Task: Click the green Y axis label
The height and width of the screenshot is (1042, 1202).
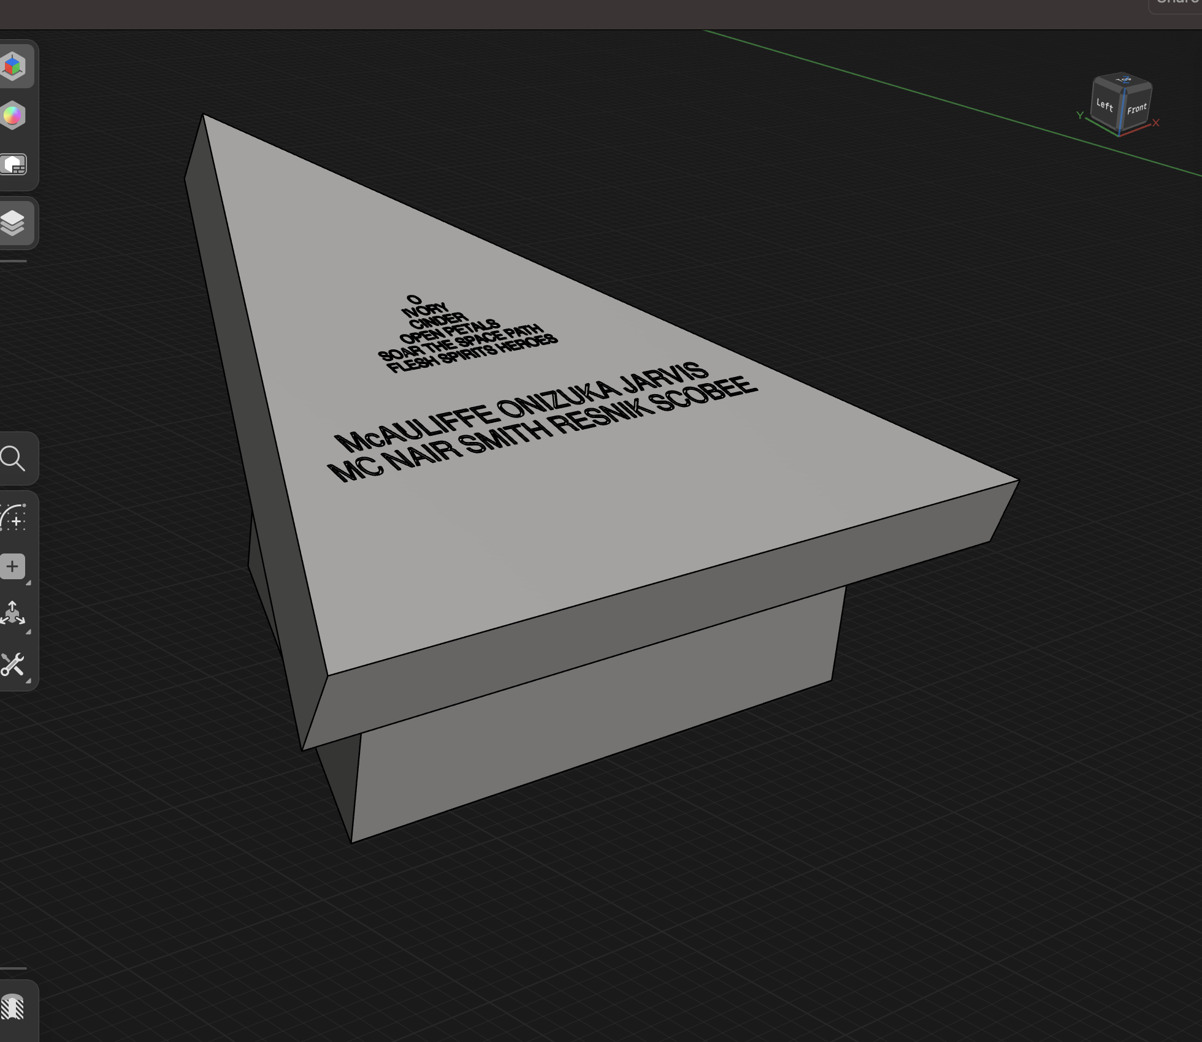Action: (1080, 115)
